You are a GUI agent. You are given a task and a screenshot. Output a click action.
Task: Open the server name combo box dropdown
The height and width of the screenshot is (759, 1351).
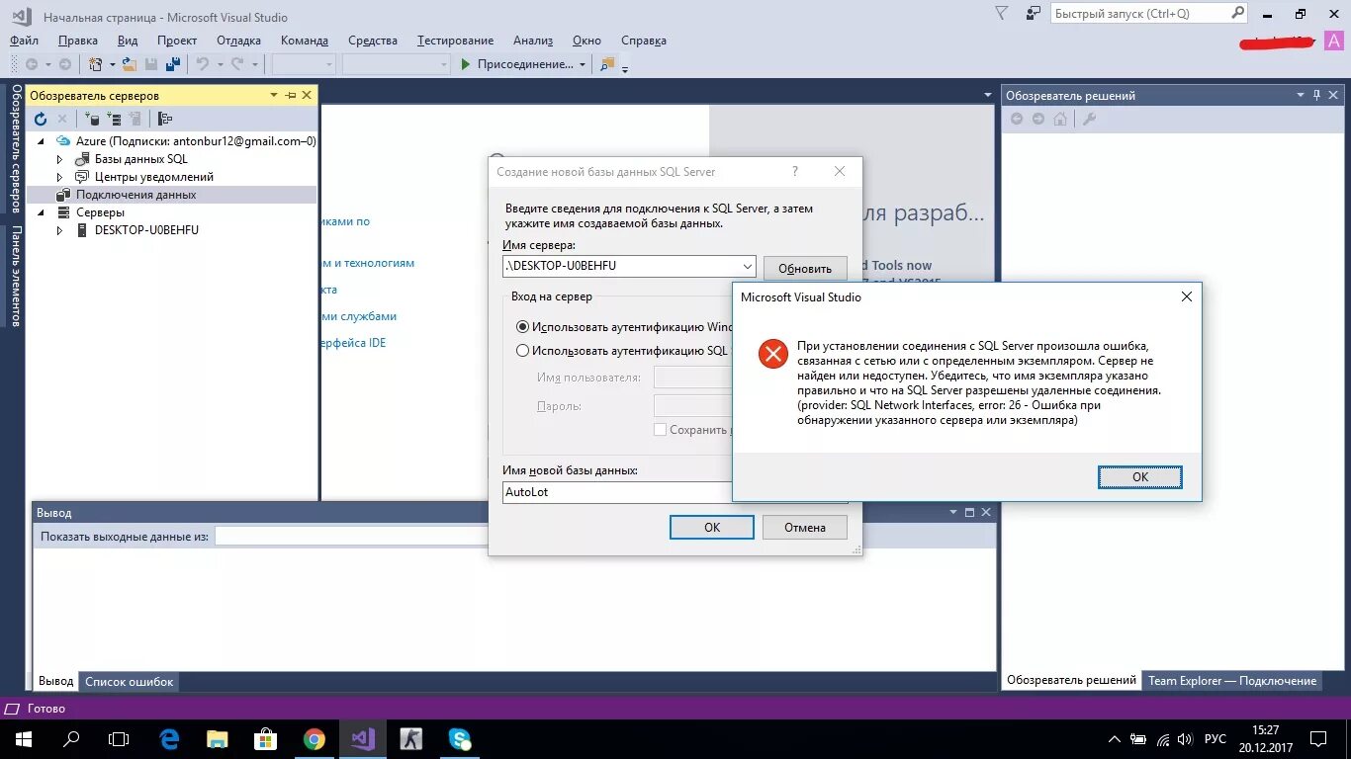click(748, 267)
